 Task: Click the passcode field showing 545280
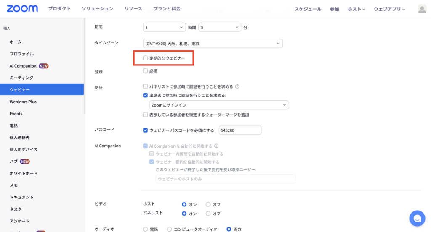point(240,130)
